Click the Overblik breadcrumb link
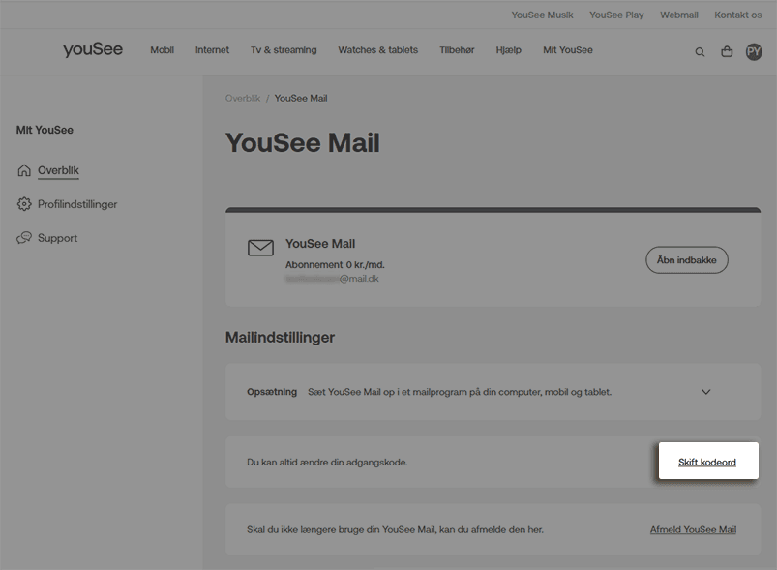This screenshot has width=777, height=570. [243, 99]
